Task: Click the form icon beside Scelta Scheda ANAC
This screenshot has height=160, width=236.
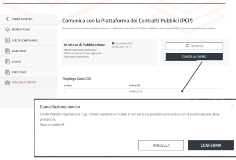Action: (7, 40)
